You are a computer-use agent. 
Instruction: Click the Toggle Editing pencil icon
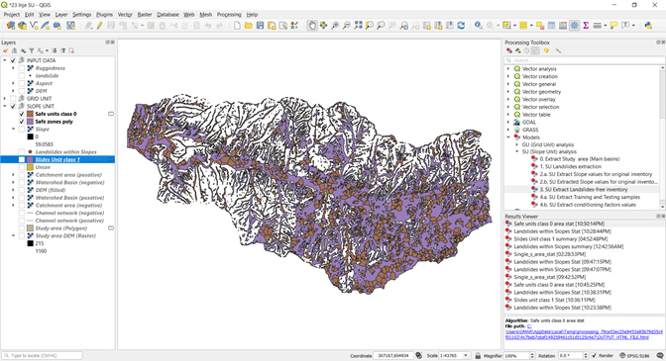point(99,26)
